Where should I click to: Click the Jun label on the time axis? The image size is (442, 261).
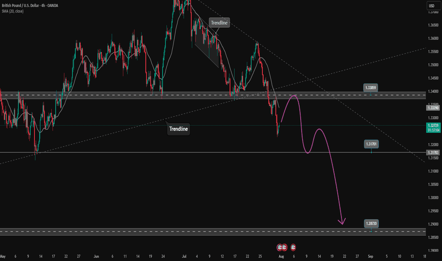click(x=96, y=256)
